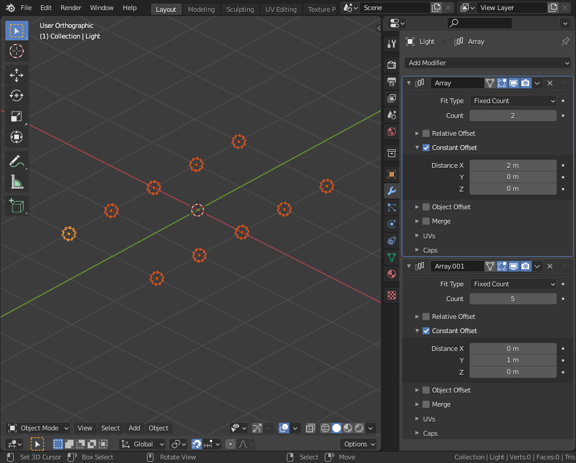Pick the Annotate pencil tool
The height and width of the screenshot is (463, 576).
click(17, 161)
